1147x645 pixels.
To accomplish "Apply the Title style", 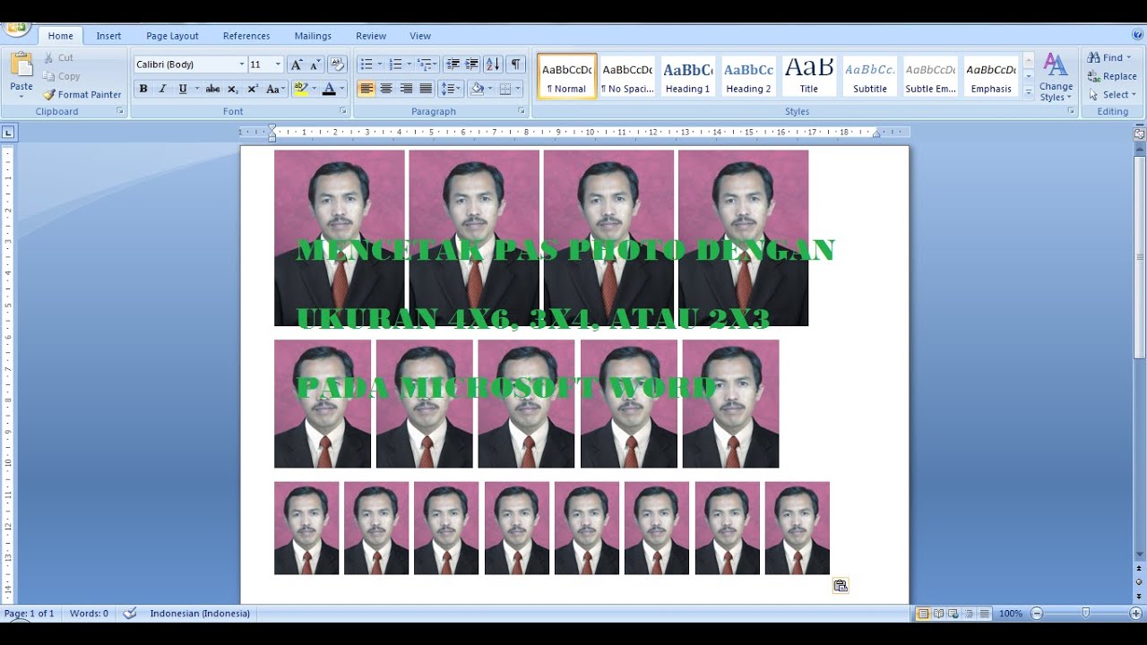I will [x=809, y=76].
